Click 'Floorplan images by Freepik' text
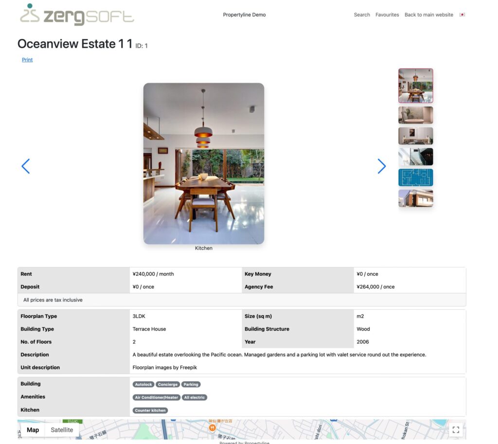The image size is (498, 444). click(x=164, y=368)
